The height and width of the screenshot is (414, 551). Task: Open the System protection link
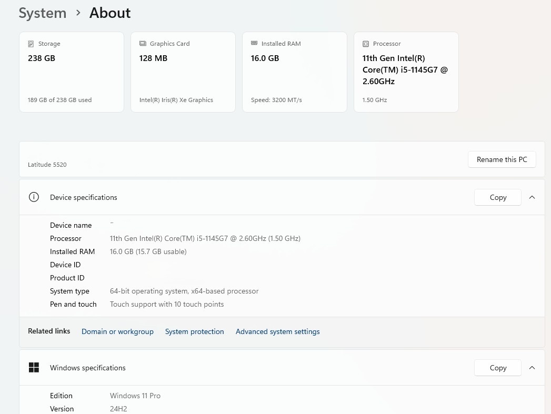[194, 331]
